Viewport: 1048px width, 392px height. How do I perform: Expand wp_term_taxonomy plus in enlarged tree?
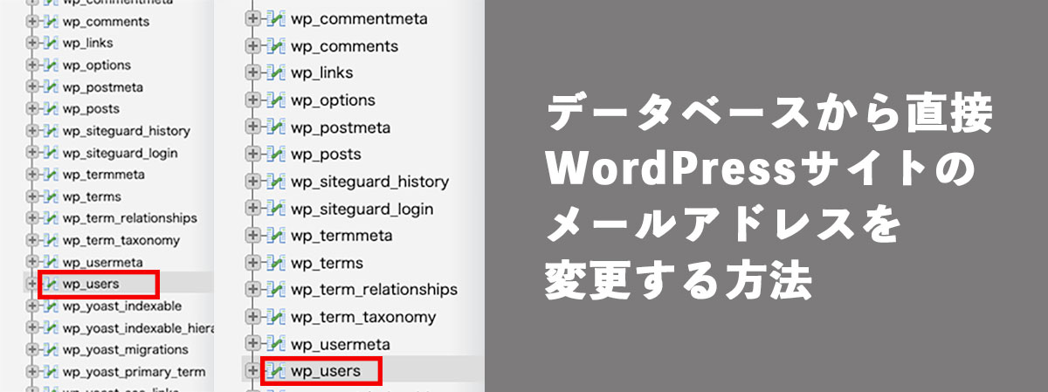point(254,316)
